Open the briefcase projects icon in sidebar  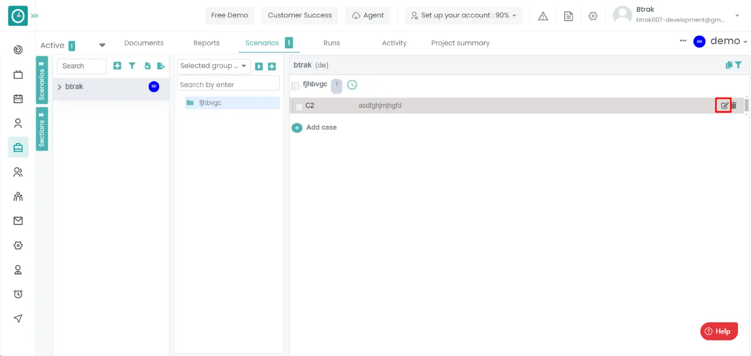(x=18, y=148)
